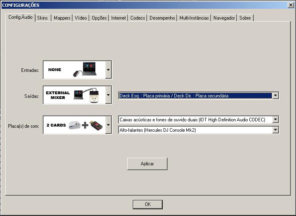The image size is (296, 216).
Task: Click the Placa(s) de som: label
Action: coord(24,126)
